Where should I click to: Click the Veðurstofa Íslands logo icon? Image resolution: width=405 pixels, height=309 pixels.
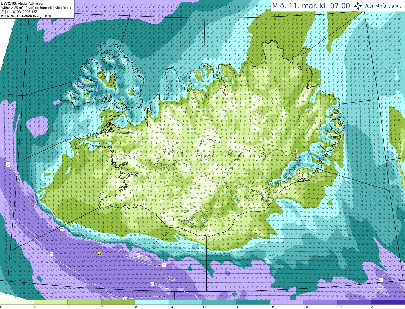point(358,6)
